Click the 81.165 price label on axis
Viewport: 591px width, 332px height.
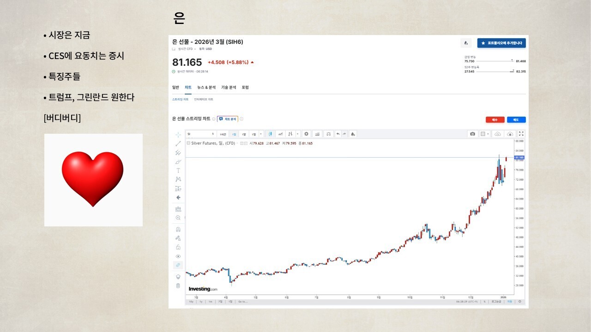click(519, 158)
